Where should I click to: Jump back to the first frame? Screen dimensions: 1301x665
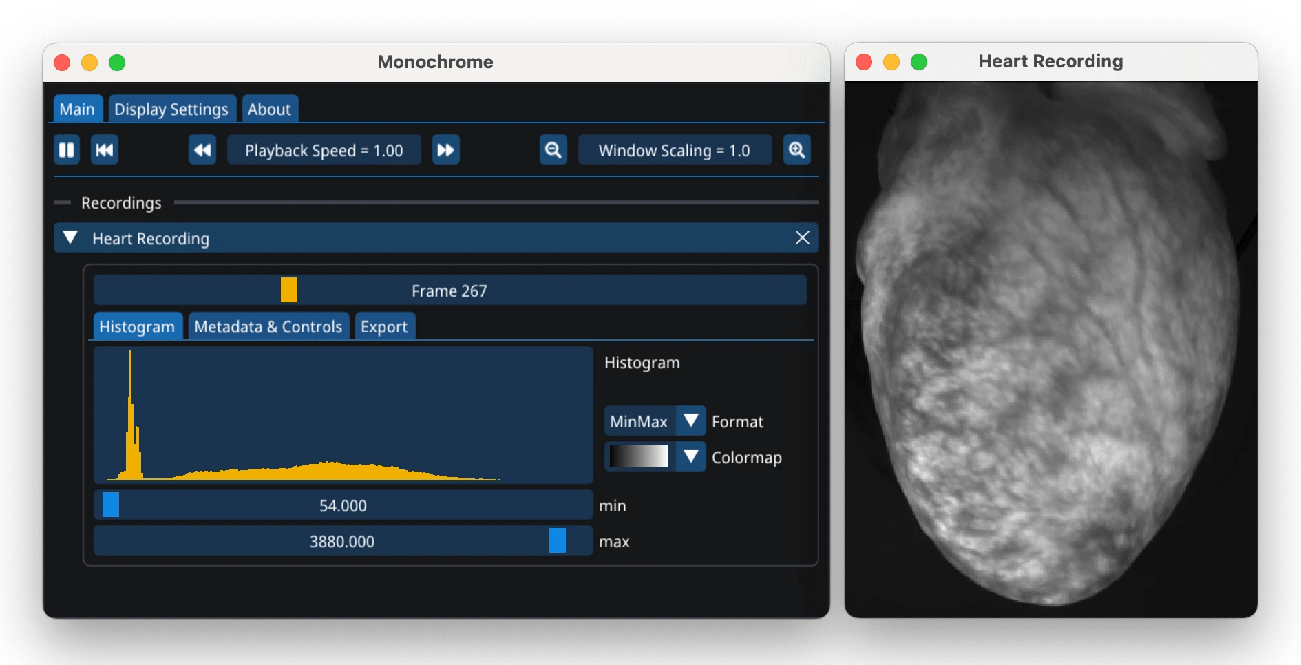(x=105, y=150)
